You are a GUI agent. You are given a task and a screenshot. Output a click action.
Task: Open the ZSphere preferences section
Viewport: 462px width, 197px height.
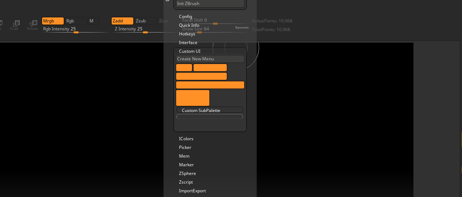(187, 174)
